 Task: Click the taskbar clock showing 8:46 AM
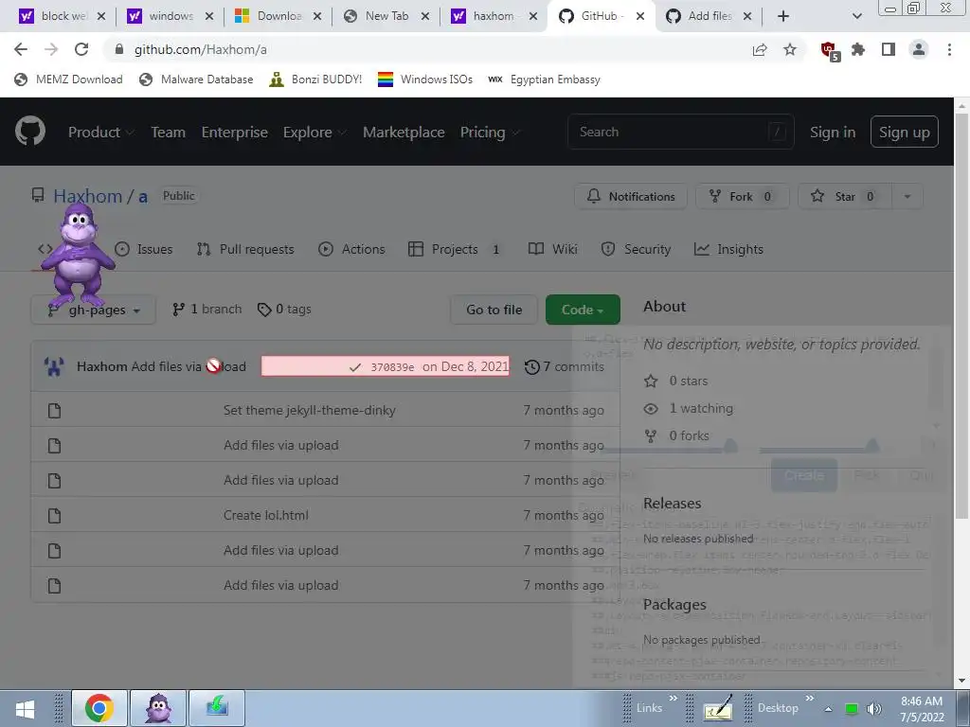pos(922,709)
